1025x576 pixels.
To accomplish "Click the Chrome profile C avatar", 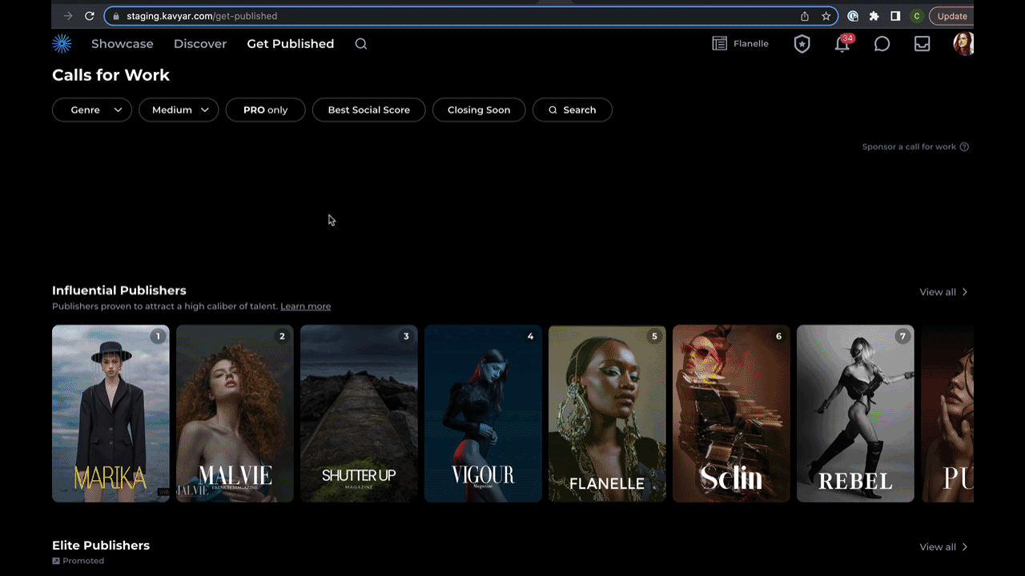I will (916, 16).
